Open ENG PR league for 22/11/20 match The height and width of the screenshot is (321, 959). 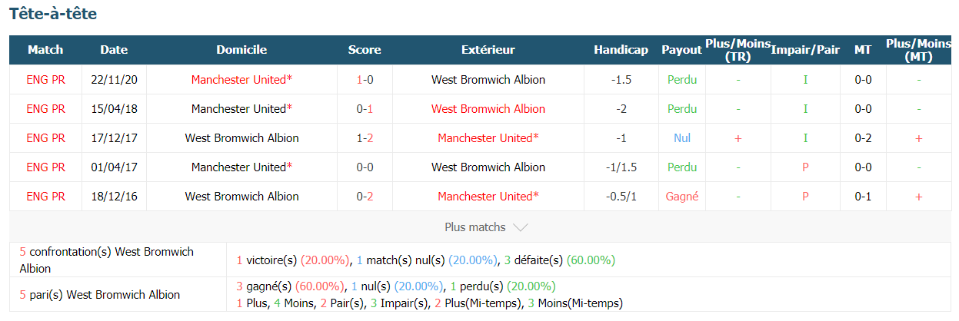click(45, 80)
